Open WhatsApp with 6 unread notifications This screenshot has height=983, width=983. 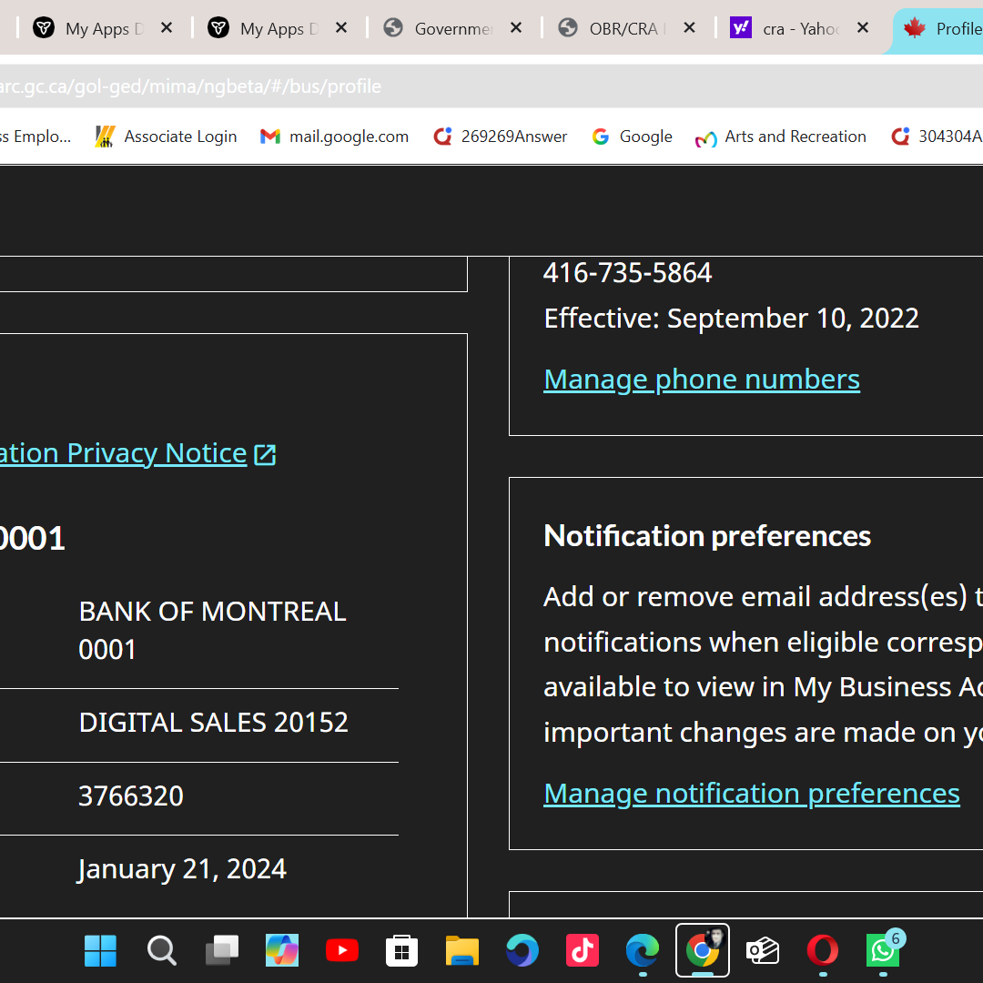882,951
